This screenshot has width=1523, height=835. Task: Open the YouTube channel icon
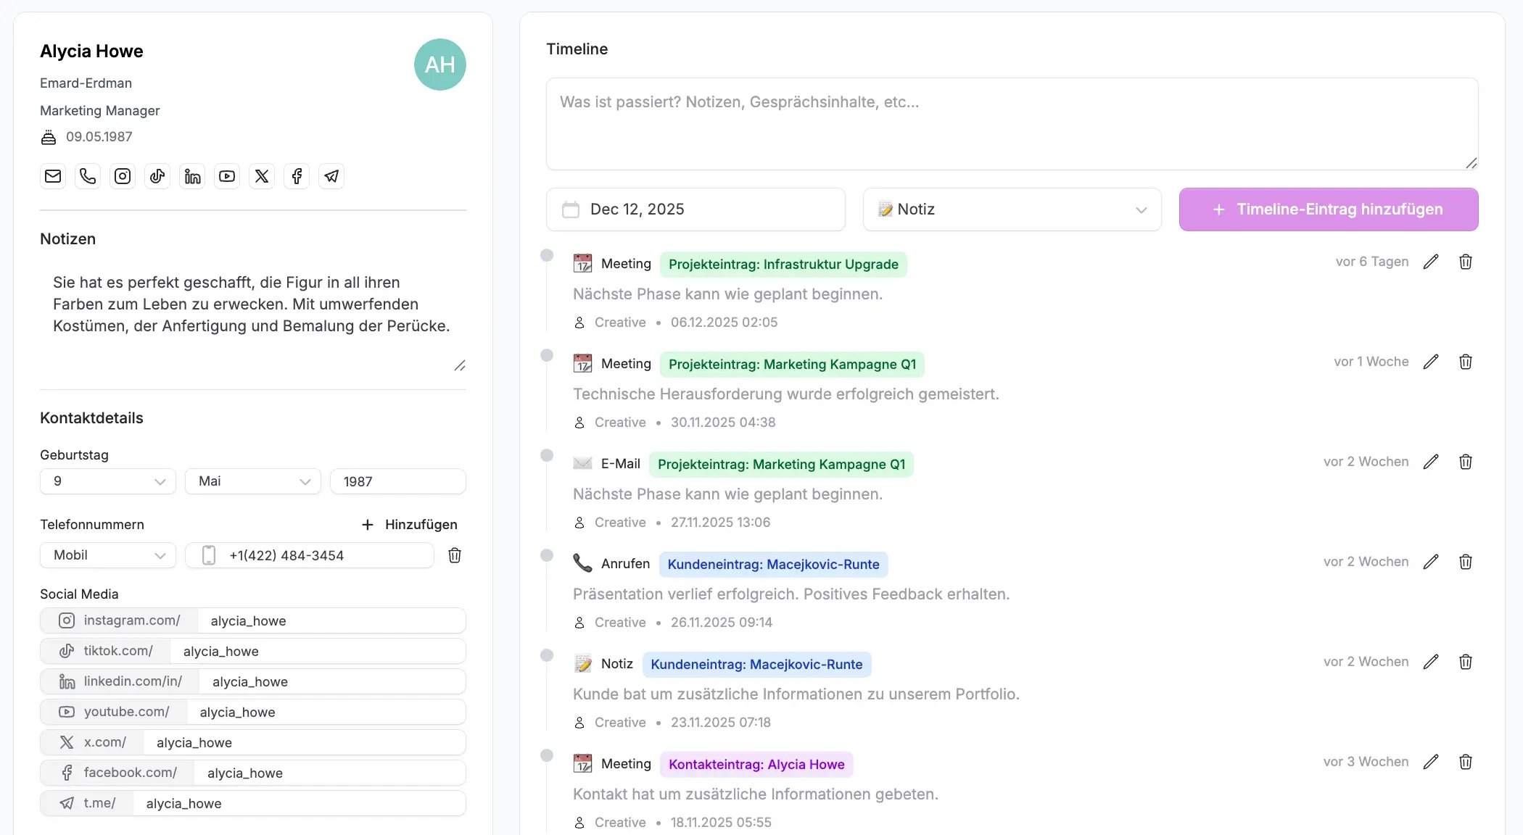227,176
